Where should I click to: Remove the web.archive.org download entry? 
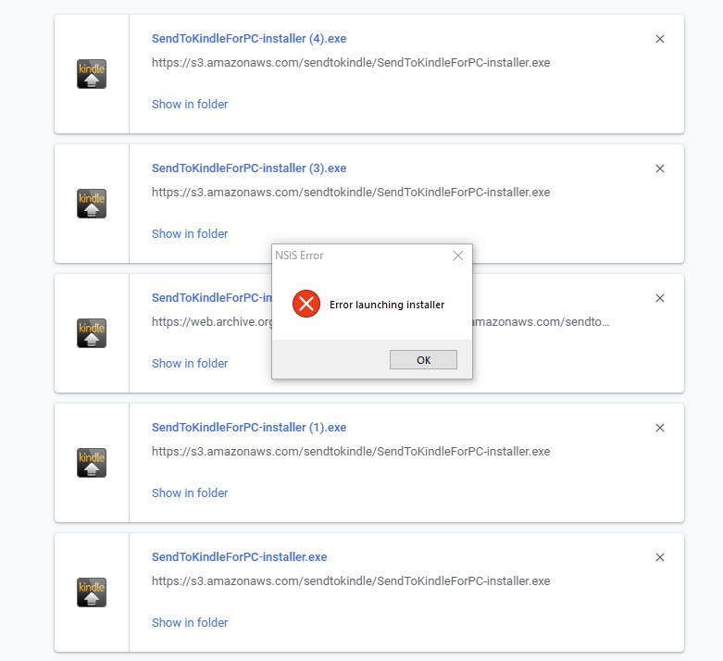click(660, 298)
